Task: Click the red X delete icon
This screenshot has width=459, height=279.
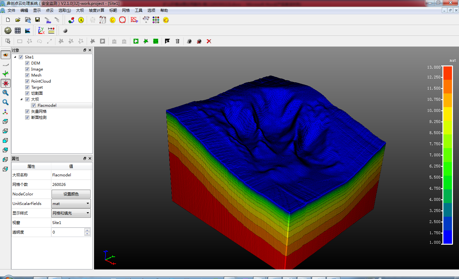Action: pyautogui.click(x=209, y=41)
